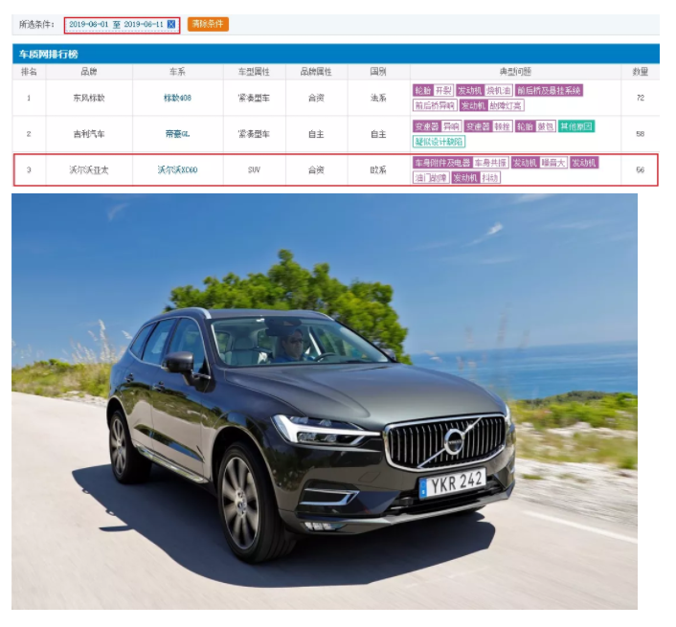Screen dimensions: 676x627
Task: Click the 国别 column header
Action: click(378, 72)
